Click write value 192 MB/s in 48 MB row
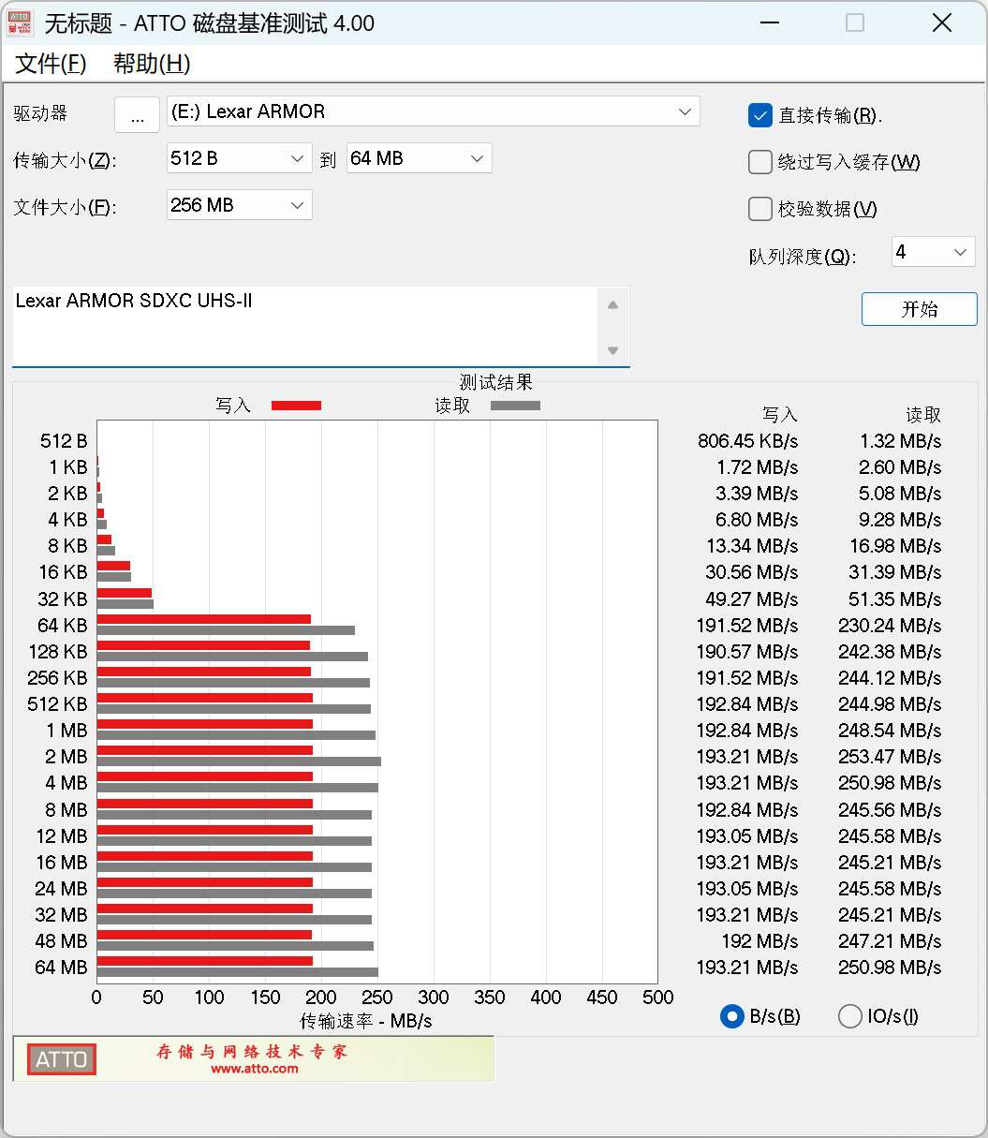988x1138 pixels. pos(759,940)
